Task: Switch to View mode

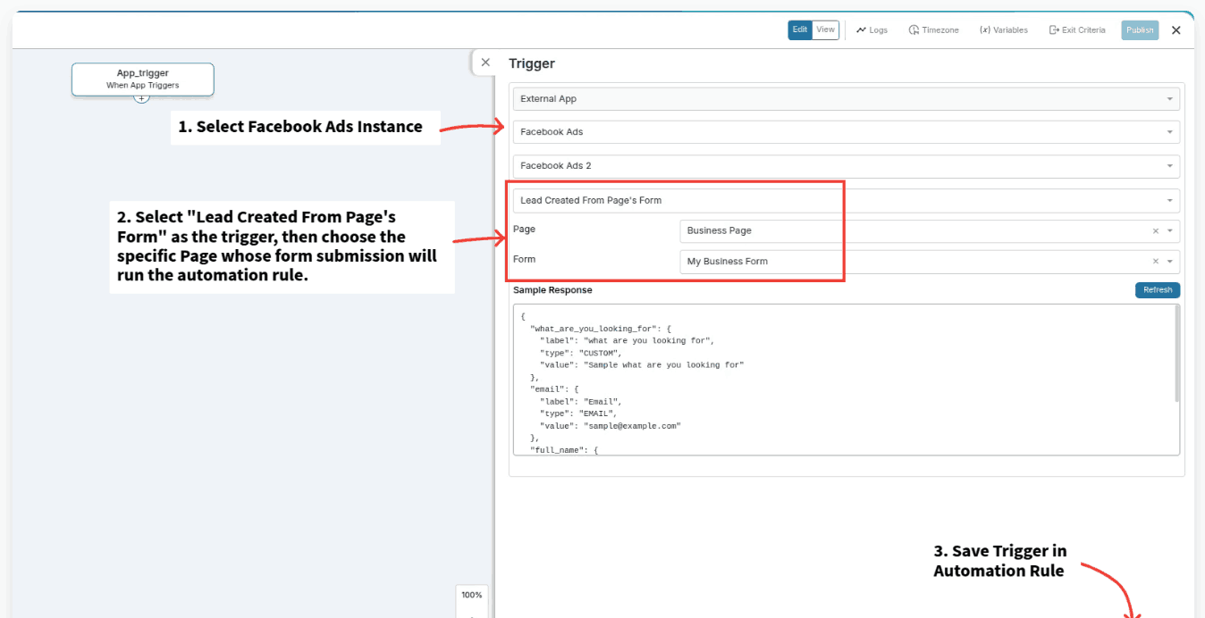Action: coord(825,30)
